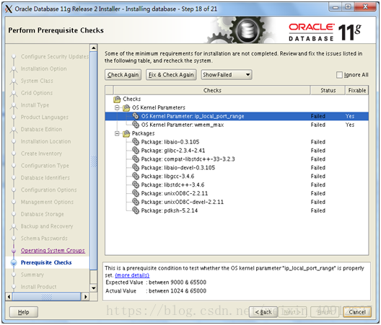Click the Back button
Viewport: 381px width, 325px height.
click(263, 312)
